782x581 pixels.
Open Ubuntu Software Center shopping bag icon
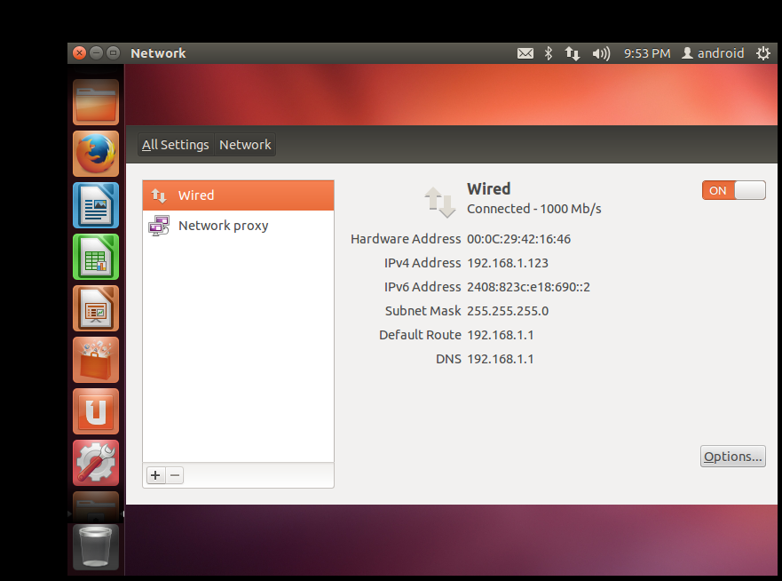point(96,360)
